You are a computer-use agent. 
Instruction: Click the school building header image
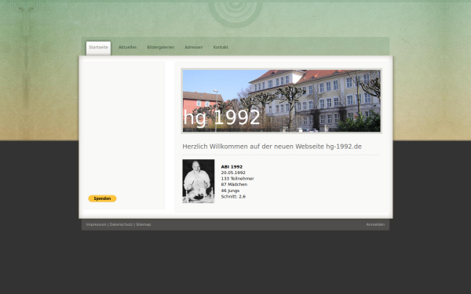tap(282, 101)
